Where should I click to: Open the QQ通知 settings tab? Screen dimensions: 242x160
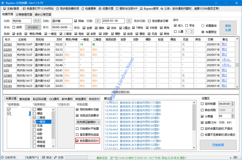click(x=53, y=99)
